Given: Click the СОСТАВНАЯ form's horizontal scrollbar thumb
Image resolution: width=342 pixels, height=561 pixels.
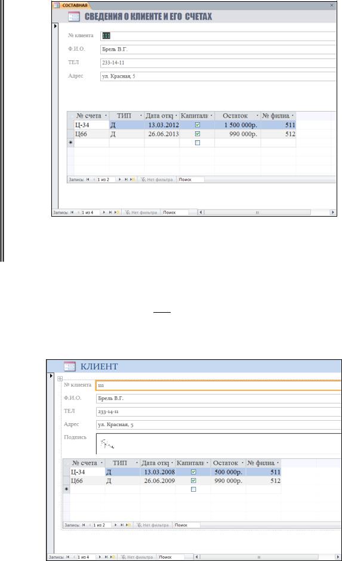Looking at the screenshot, I should point(257,212).
